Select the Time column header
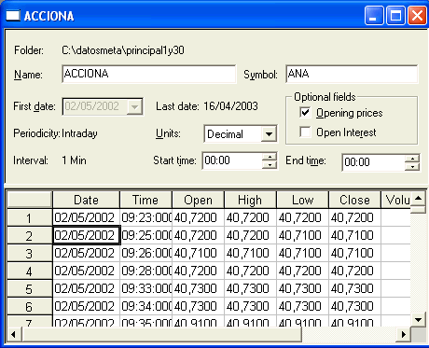 point(145,200)
